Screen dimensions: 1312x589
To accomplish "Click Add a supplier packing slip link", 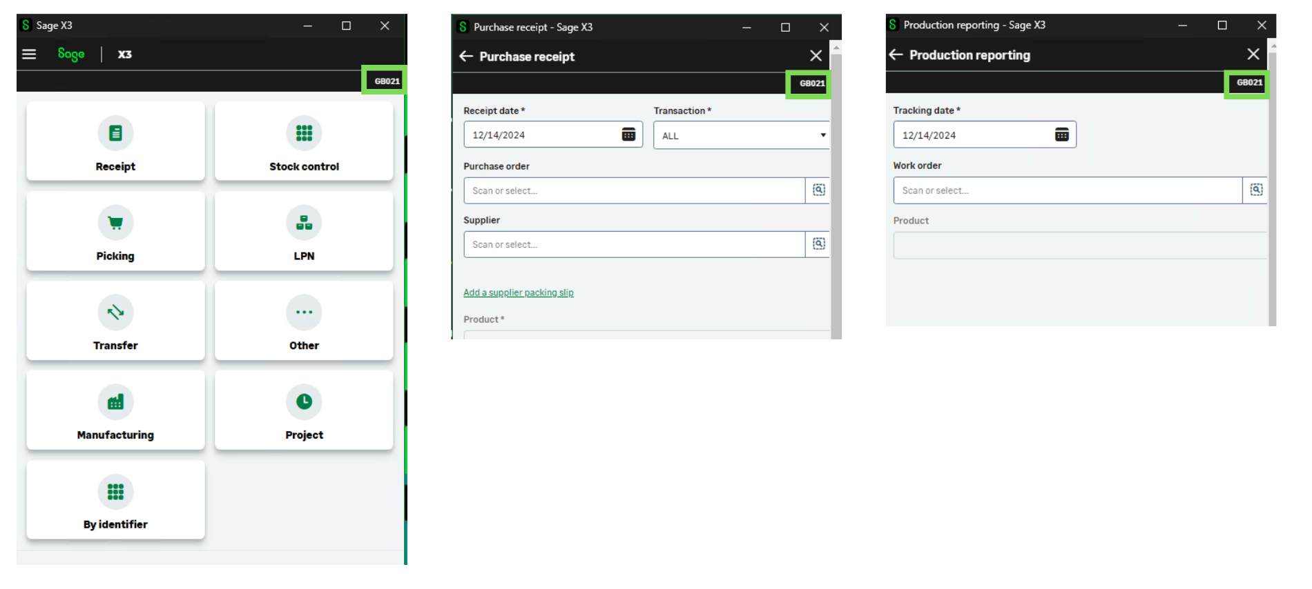I will click(519, 292).
